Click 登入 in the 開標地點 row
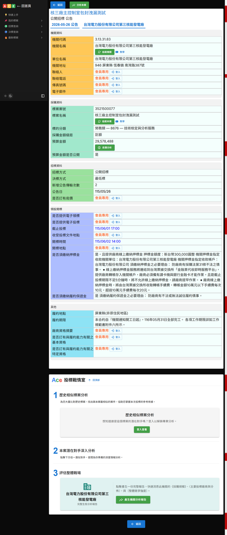This screenshot has width=227, height=535. 116,248
